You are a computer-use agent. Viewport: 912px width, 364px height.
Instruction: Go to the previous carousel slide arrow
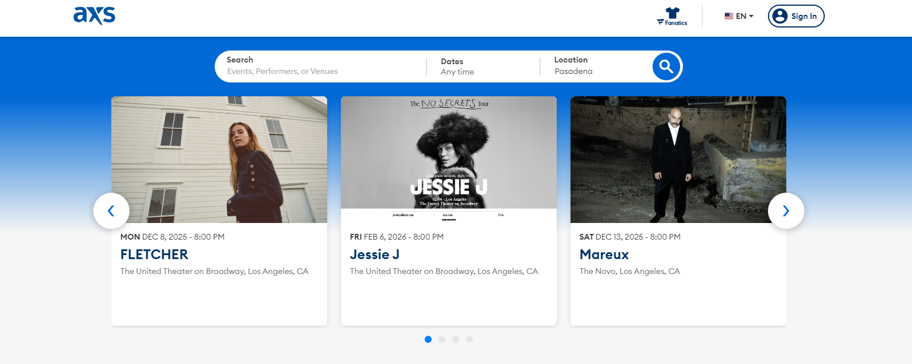click(111, 211)
